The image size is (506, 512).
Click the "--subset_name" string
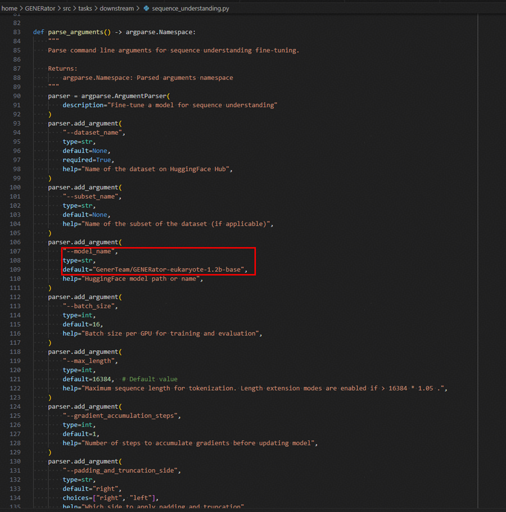[x=90, y=197]
